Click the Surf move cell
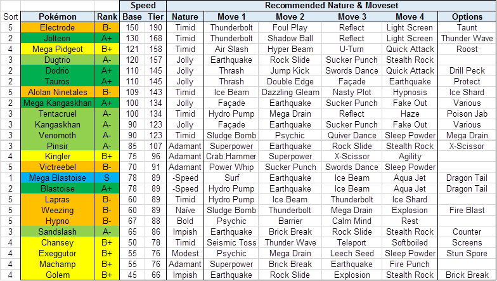Viewport: 497px width, 281px height. point(231,178)
